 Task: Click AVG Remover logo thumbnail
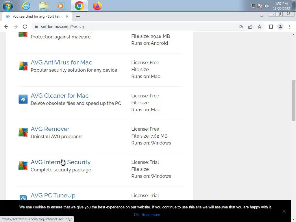pyautogui.click(x=23, y=132)
